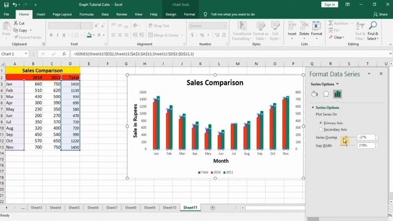Screen dimensions: 393x221
Task: Open the Fill & Line paint bucket tab
Action: [314, 94]
